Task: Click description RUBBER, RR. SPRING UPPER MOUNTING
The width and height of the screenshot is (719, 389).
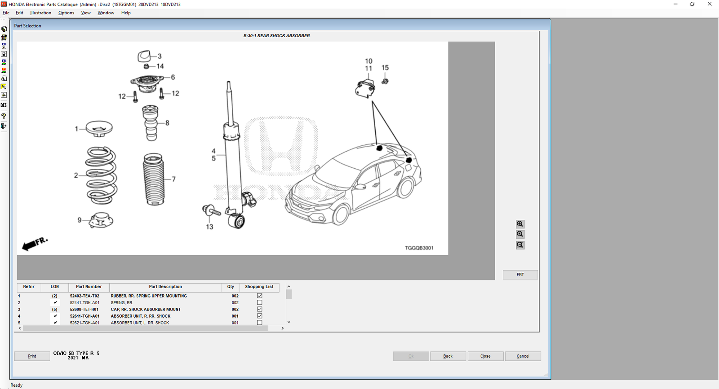Action: click(149, 296)
